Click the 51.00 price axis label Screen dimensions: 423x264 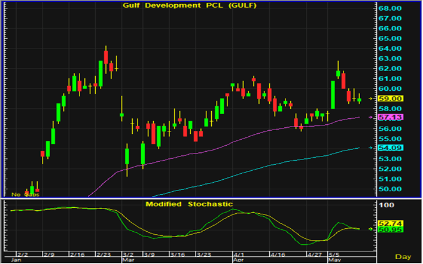click(x=390, y=179)
